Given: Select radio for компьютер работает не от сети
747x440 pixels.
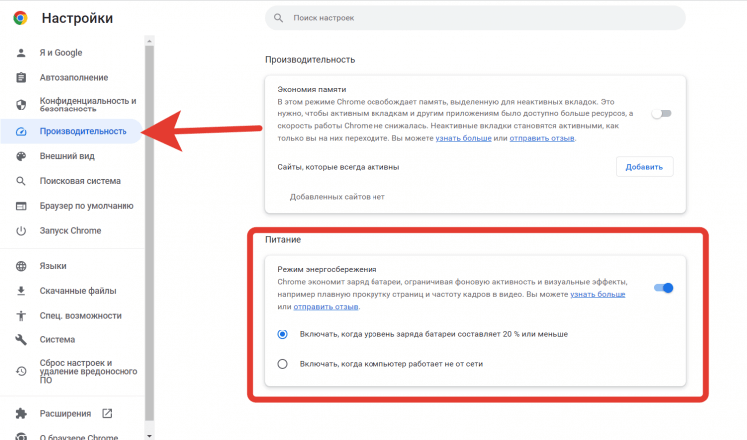Looking at the screenshot, I should [x=283, y=364].
